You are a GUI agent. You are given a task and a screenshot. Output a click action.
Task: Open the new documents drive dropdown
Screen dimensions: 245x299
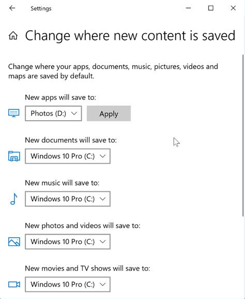(68, 156)
